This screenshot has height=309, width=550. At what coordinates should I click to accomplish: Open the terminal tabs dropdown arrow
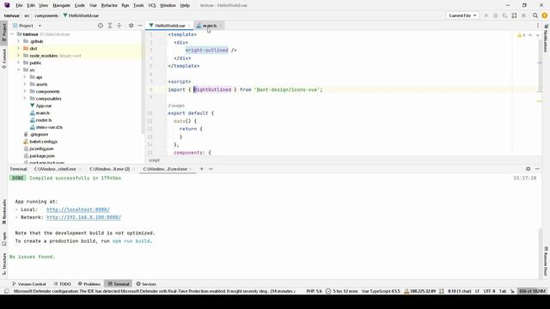point(211,169)
